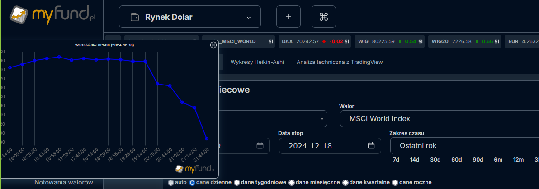Click the plus add button
The height and width of the screenshot is (189, 539).
point(288,17)
